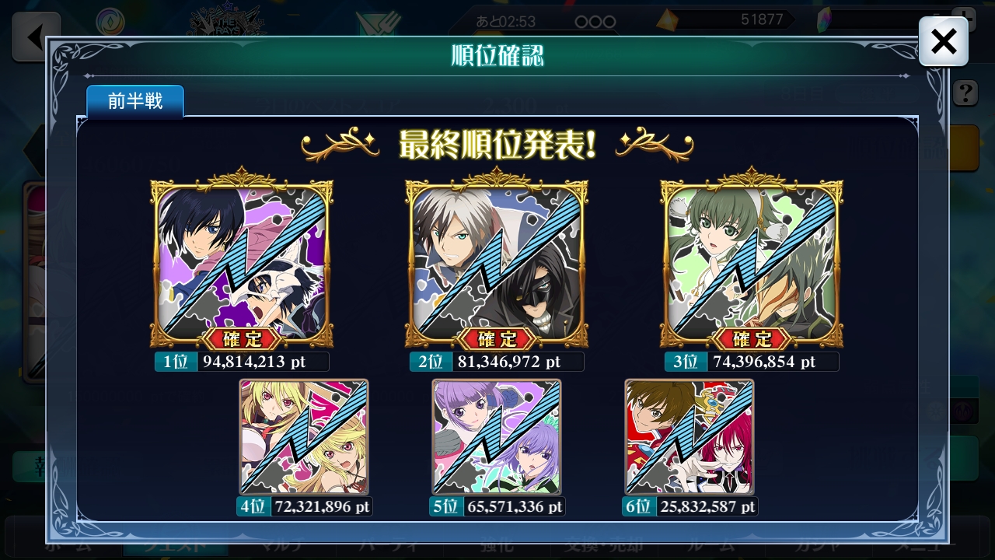Tap the 2位 81,346,972 pt score label
Image resolution: width=995 pixels, height=560 pixels.
point(497,362)
